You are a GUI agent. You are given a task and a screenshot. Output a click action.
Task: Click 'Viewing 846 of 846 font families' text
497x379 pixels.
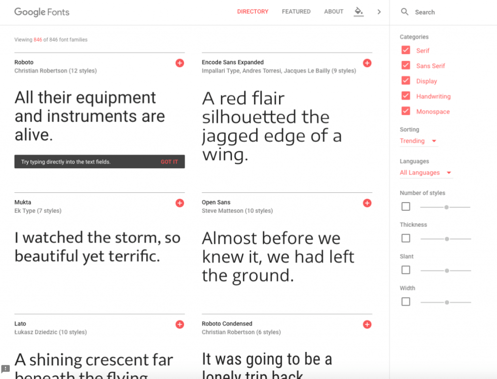point(50,40)
